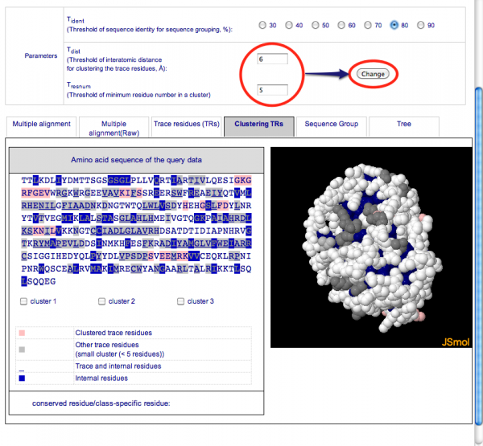Switch to the Sequence Group tab

(332, 125)
